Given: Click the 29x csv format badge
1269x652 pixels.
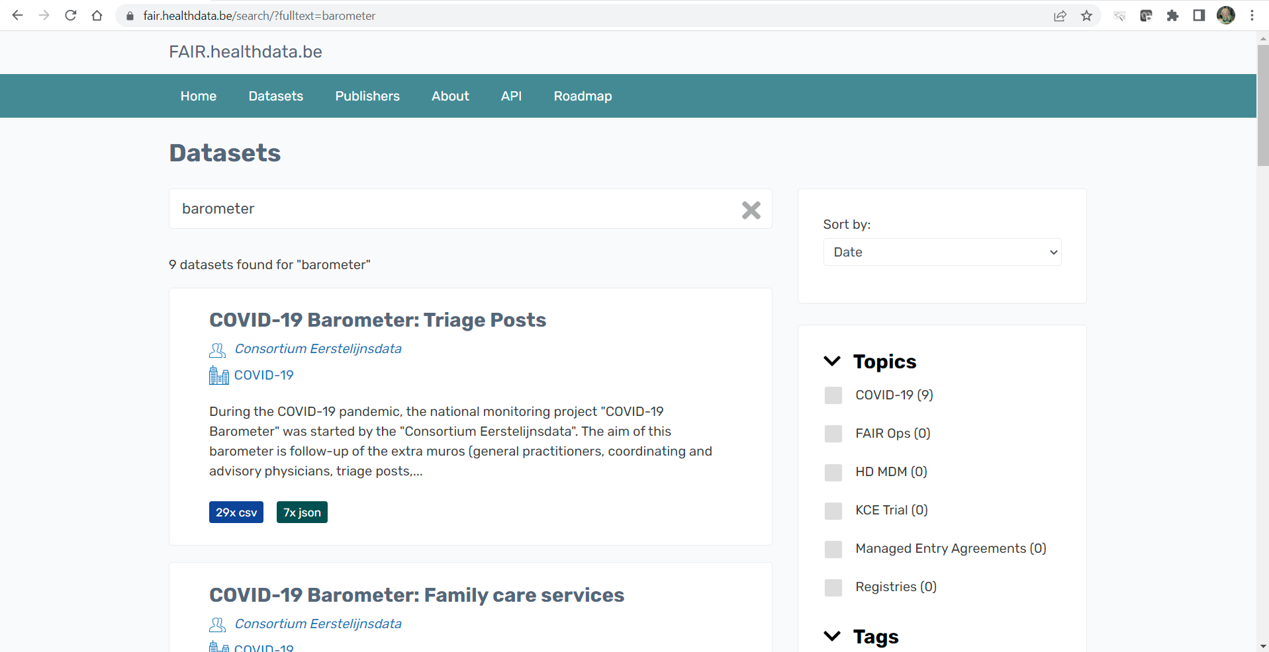Looking at the screenshot, I should tap(236, 512).
